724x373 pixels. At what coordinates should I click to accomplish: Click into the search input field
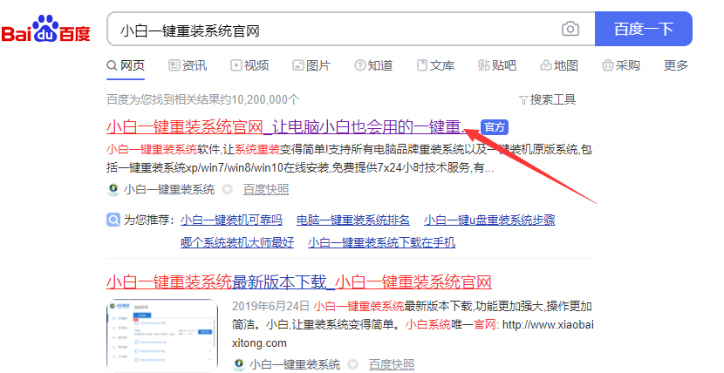point(331,30)
